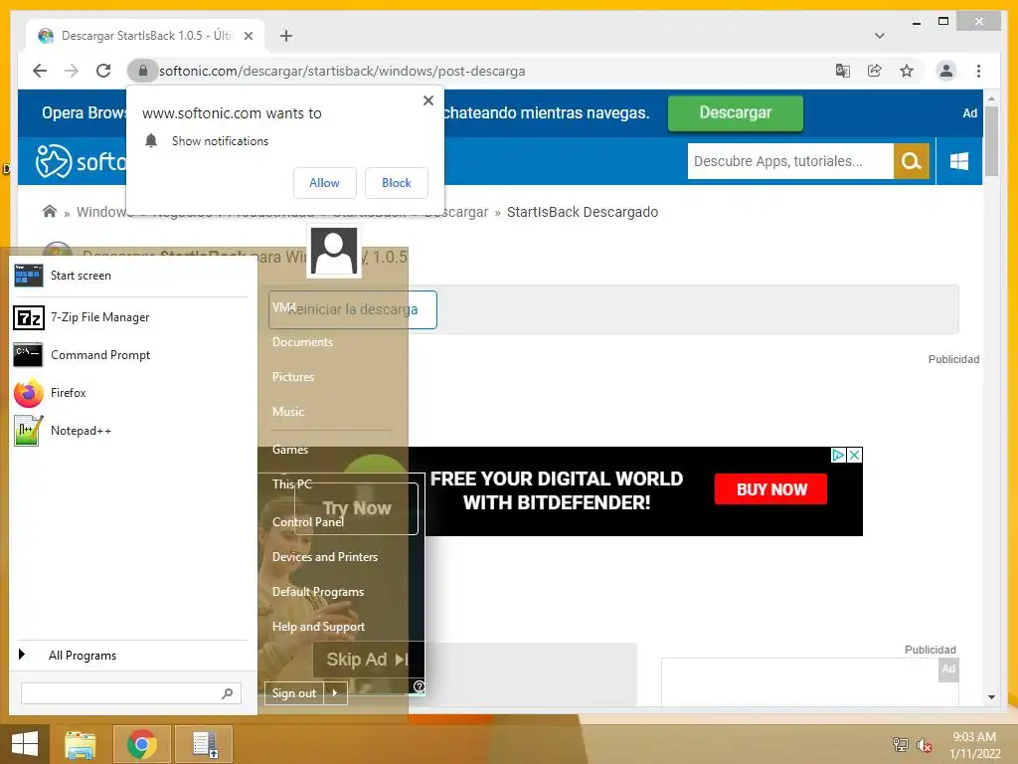1018x764 pixels.
Task: Click the Chrome back arrow
Action: [x=40, y=71]
